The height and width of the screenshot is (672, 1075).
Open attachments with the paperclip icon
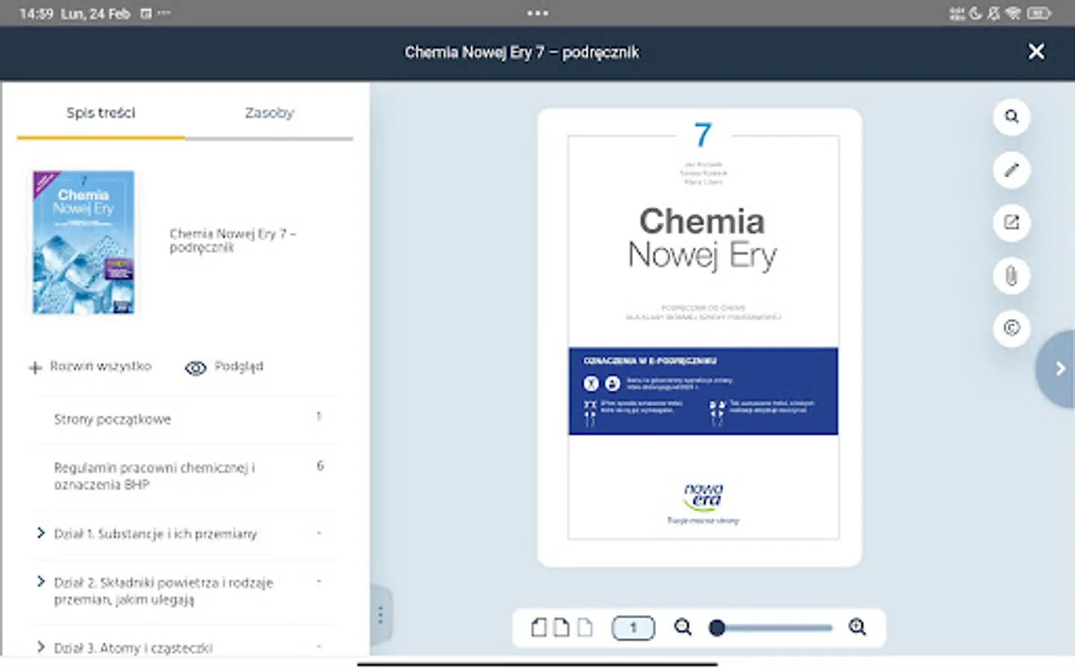1011,276
